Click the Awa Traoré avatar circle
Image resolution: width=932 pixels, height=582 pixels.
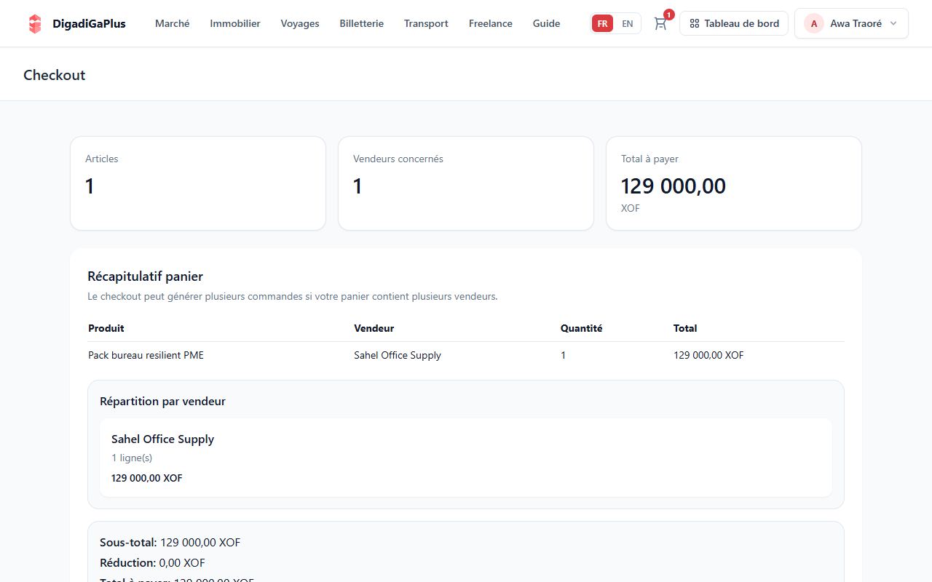814,23
